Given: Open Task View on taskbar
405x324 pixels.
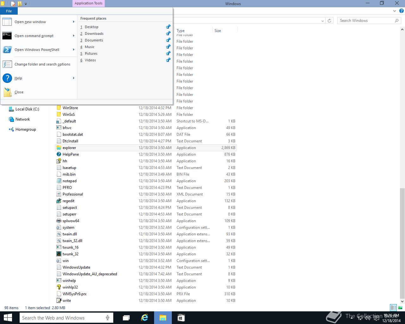Looking at the screenshot, I should [x=126, y=318].
